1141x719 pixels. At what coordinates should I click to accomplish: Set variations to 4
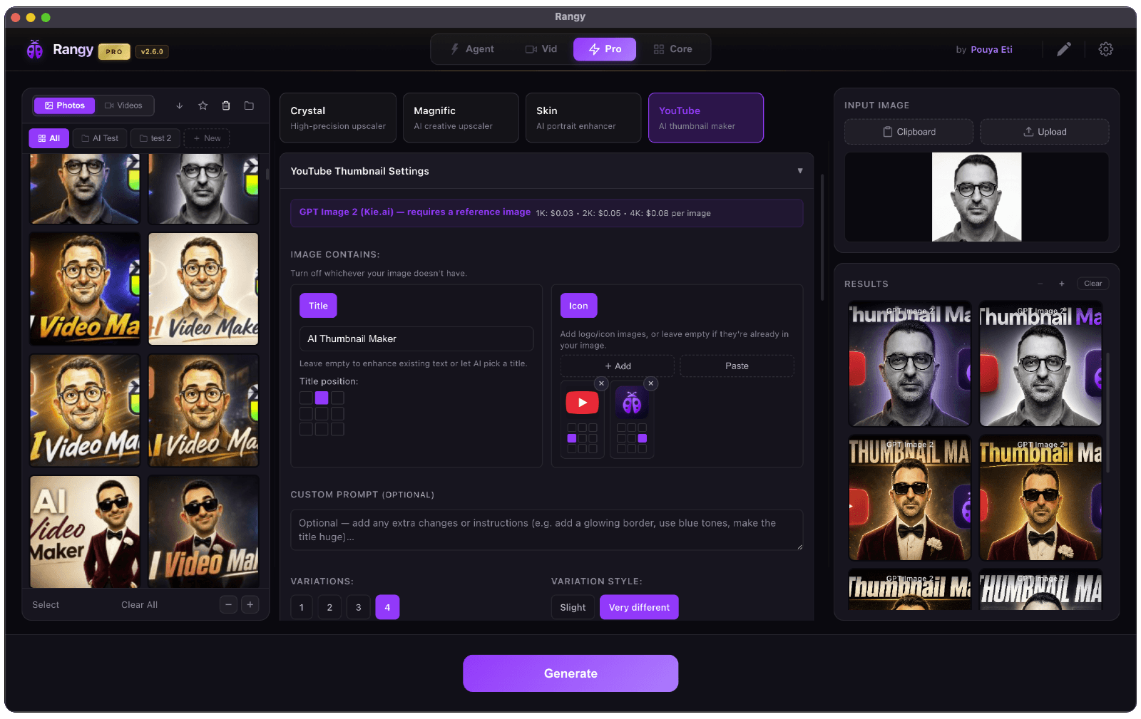[x=387, y=607]
